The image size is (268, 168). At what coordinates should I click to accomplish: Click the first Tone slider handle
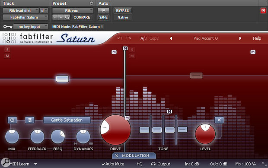pos(144,130)
